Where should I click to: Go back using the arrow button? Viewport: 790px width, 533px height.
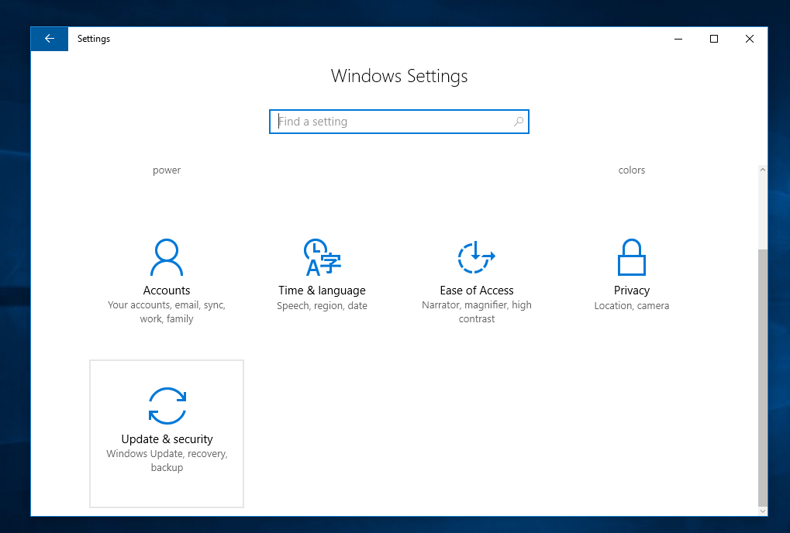(x=50, y=39)
